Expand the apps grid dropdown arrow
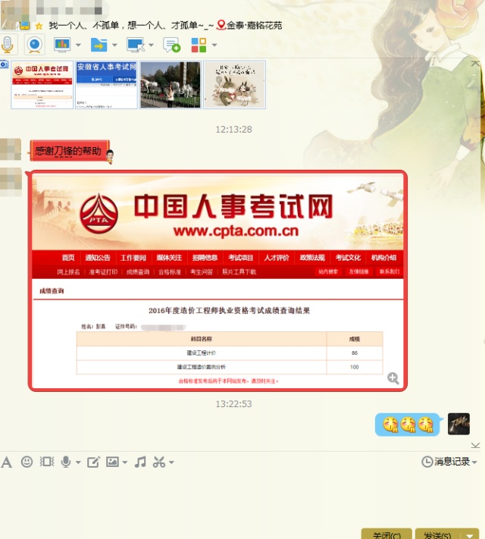The height and width of the screenshot is (539, 485). (214, 45)
